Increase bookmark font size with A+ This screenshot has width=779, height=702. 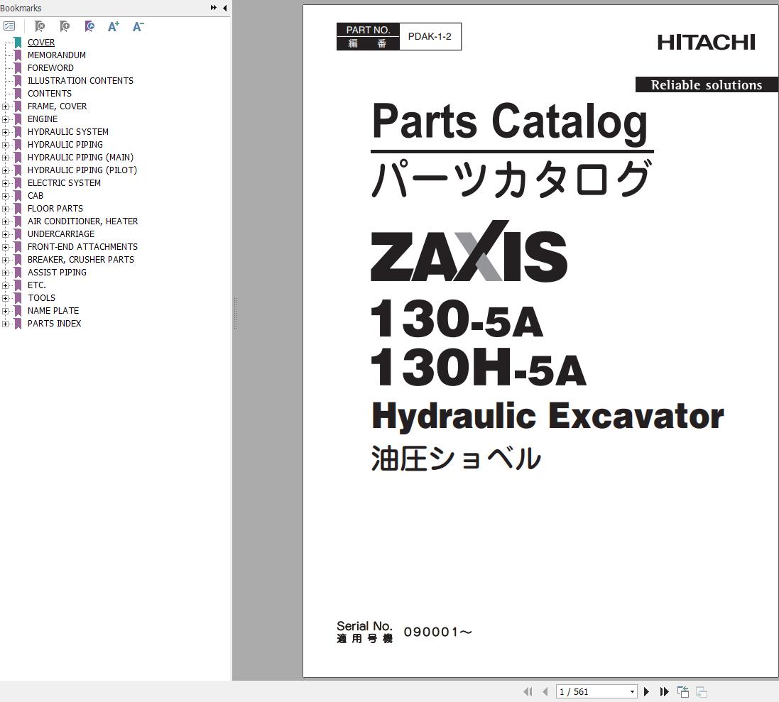pyautogui.click(x=114, y=26)
